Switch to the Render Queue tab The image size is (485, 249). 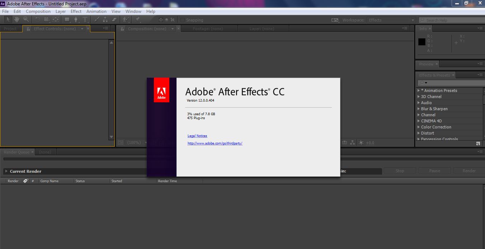[17, 152]
